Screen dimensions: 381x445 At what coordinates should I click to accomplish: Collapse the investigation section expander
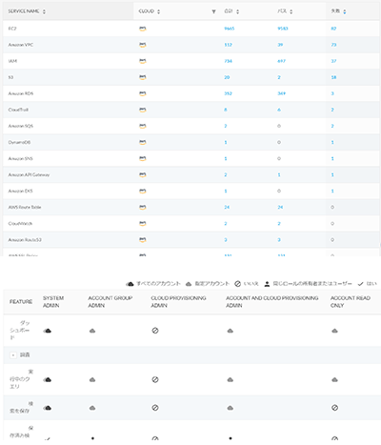click(13, 355)
